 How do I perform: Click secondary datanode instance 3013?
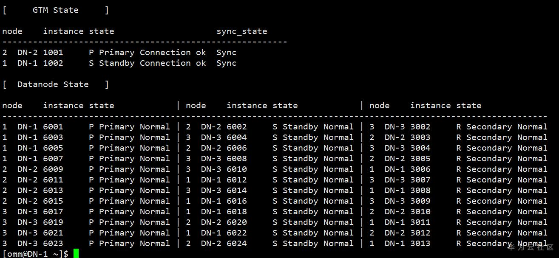[x=420, y=244]
